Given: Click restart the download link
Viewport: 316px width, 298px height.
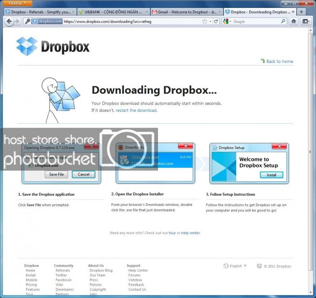Looking at the screenshot, I should pos(136,110).
